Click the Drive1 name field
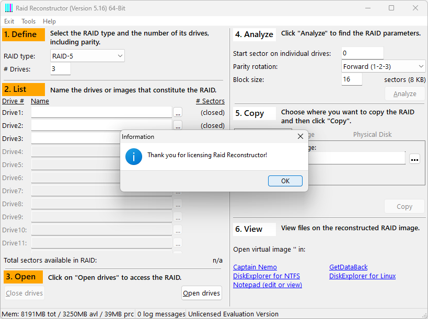Screen dimensions: 428x319 click(101, 112)
